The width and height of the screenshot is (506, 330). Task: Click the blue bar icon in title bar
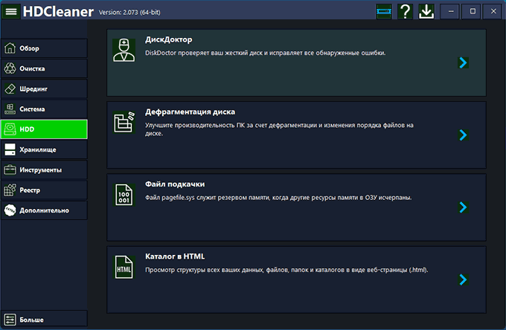(x=383, y=12)
